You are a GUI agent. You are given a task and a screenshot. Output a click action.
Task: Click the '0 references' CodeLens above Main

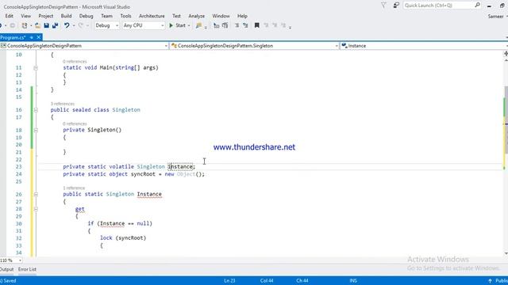coord(75,62)
